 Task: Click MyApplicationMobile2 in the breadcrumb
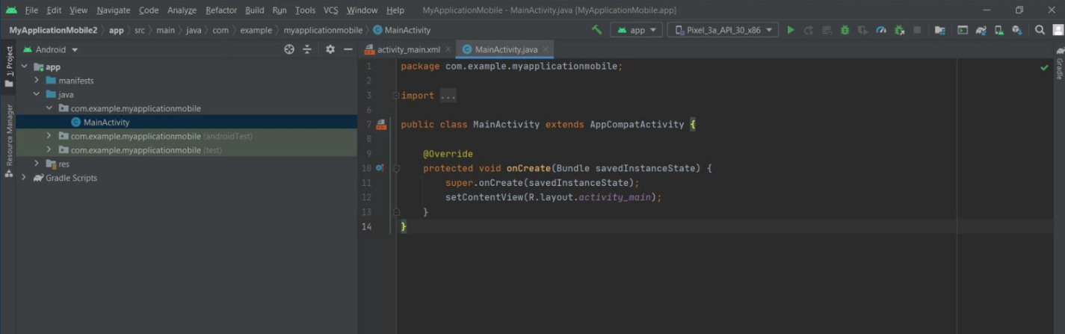[x=53, y=30]
